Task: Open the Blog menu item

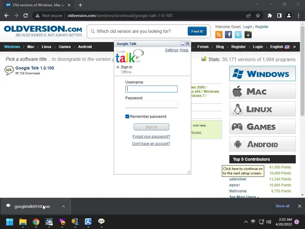Action: (220, 47)
